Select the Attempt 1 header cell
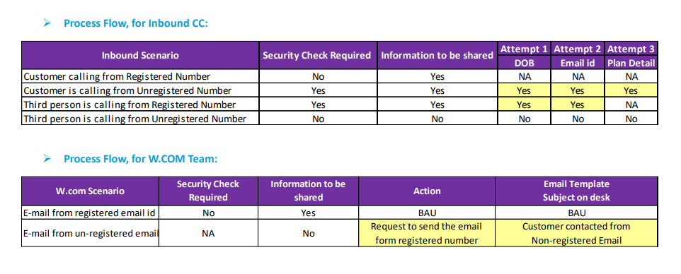Screen dimensions: 681x274 524,49
